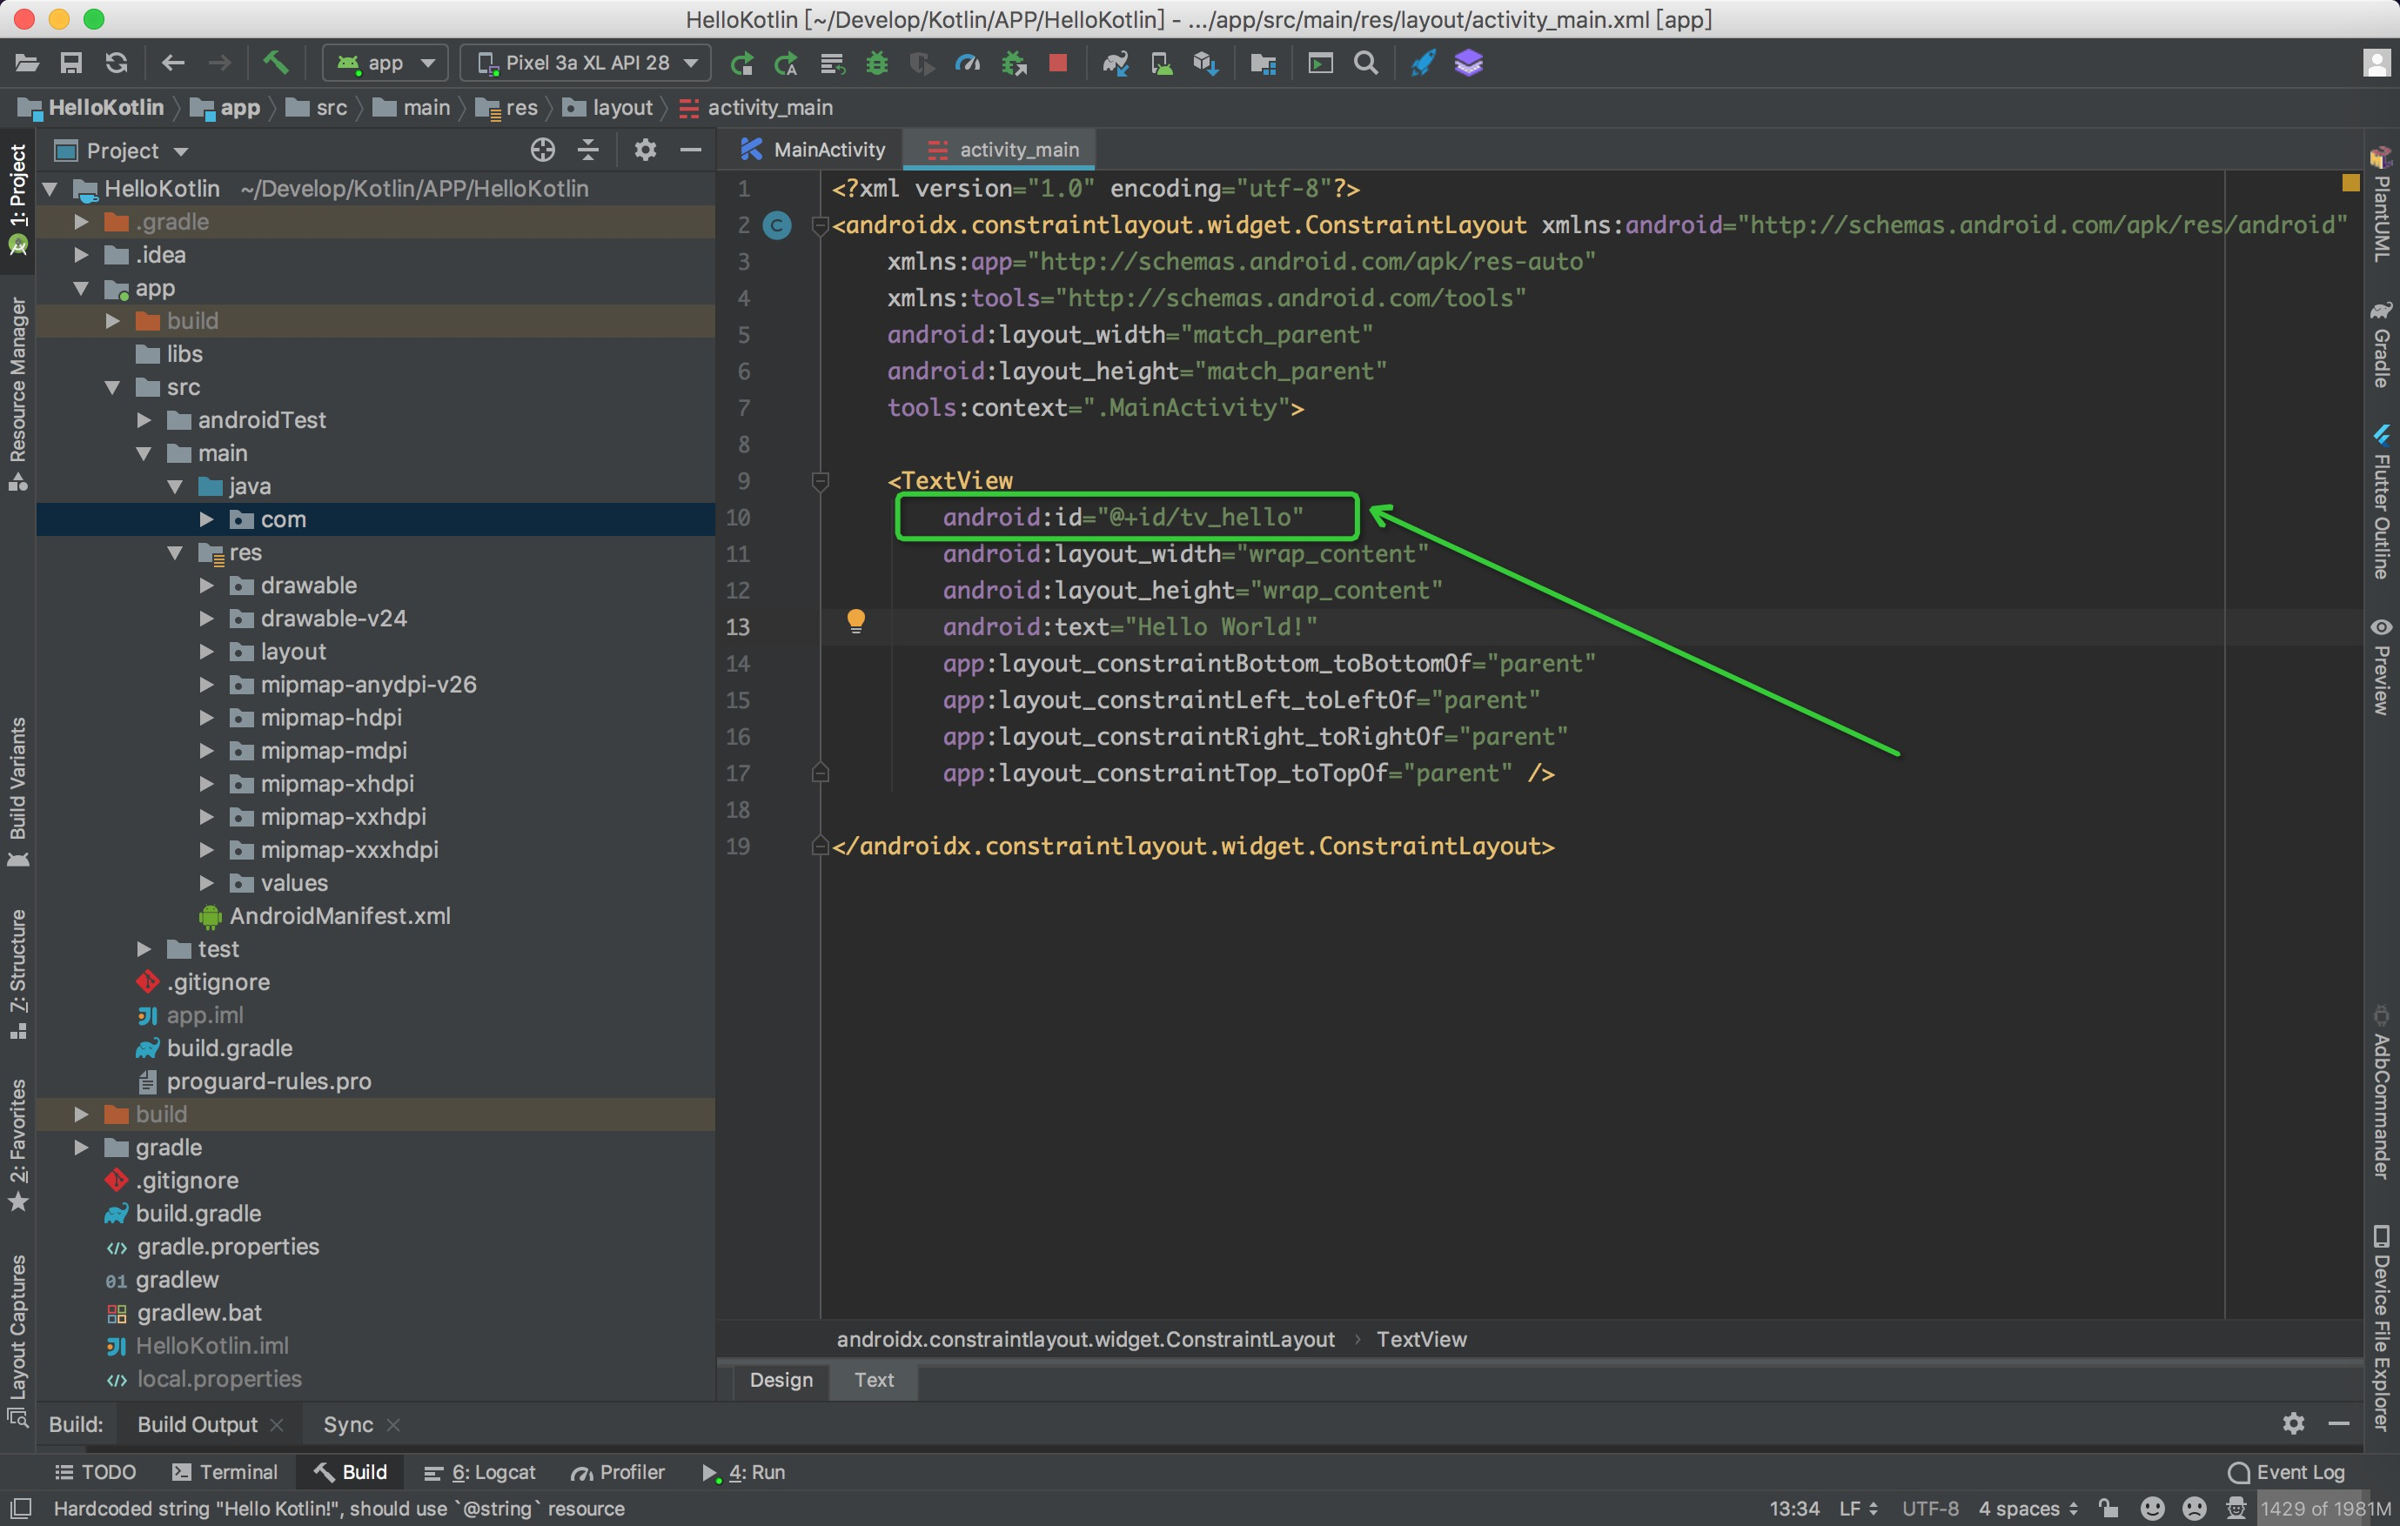Open the 4: Run tool window
Viewport: 2400px width, 1526px height.
(743, 1472)
